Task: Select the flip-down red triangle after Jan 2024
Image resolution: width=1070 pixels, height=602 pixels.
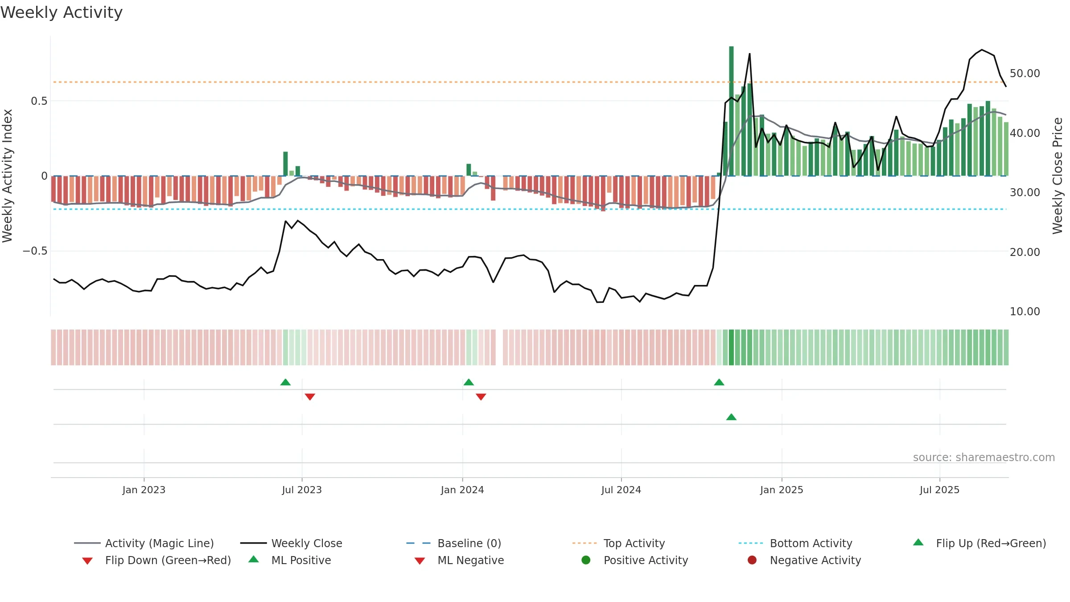Action: [481, 397]
